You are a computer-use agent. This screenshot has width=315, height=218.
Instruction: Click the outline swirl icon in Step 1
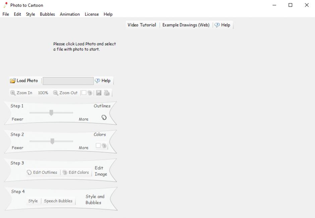tap(104, 117)
